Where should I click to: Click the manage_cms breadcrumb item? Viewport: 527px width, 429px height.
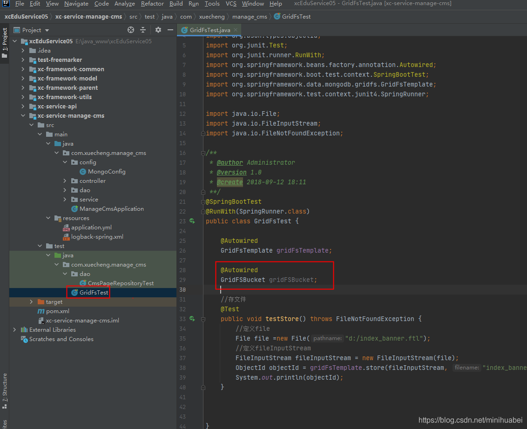[x=250, y=16]
